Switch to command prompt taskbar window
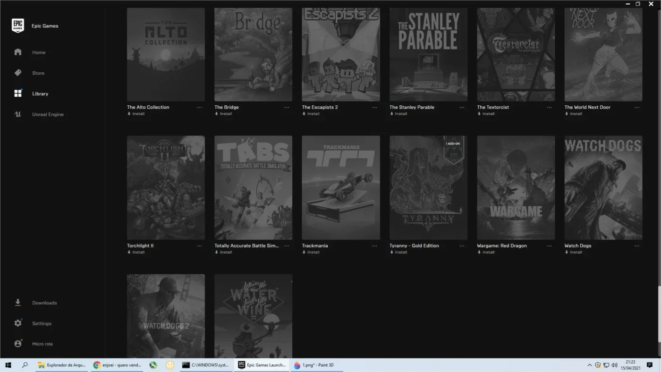Image resolution: width=661 pixels, height=372 pixels. click(206, 365)
